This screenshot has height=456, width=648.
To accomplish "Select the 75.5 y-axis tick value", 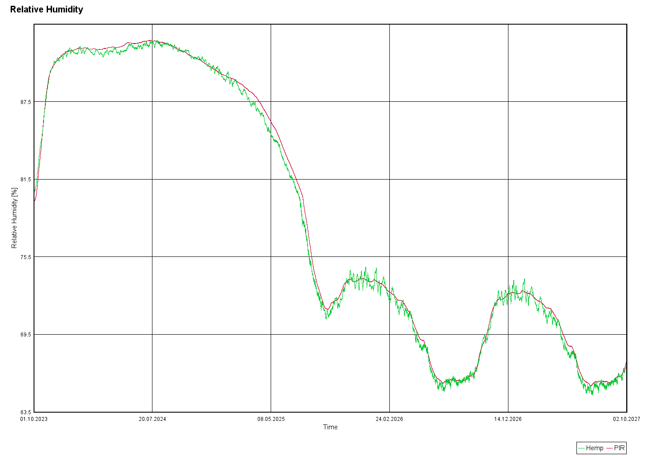I will (x=26, y=257).
